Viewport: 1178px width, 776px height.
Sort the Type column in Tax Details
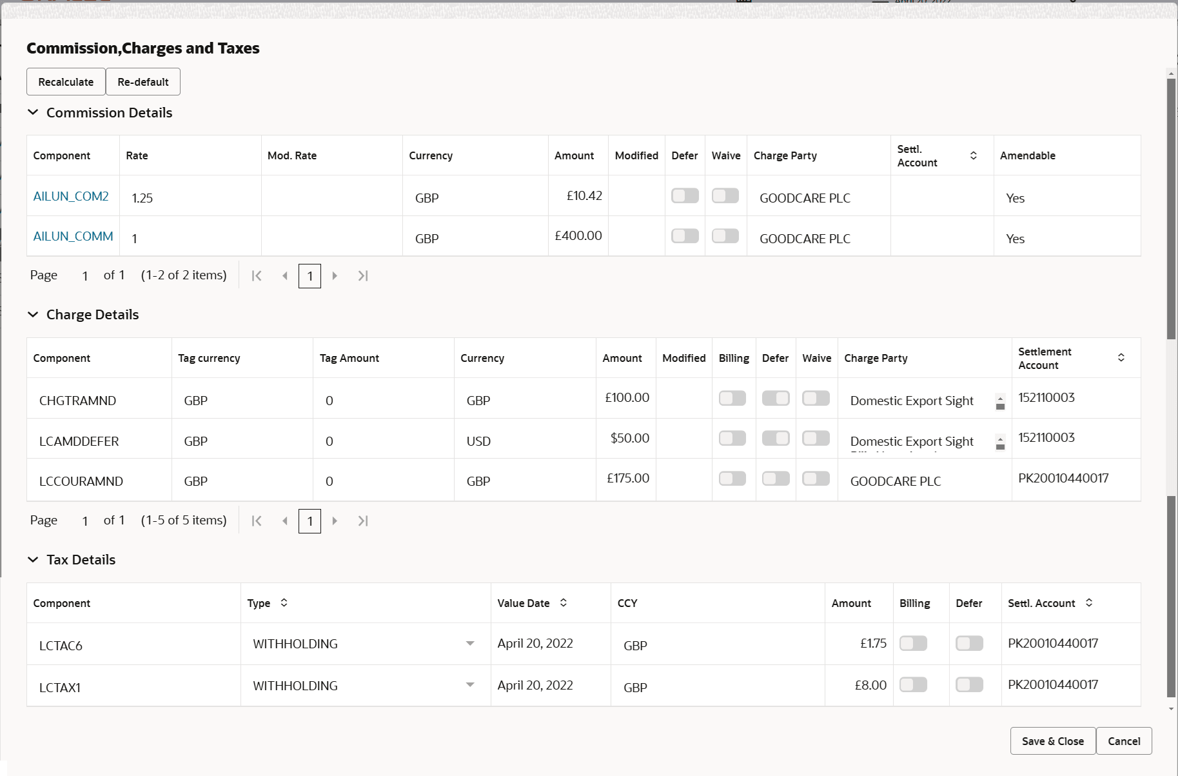point(284,602)
